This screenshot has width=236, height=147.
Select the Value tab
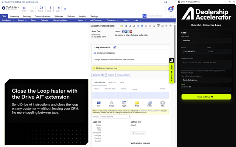pyautogui.click(x=122, y=82)
